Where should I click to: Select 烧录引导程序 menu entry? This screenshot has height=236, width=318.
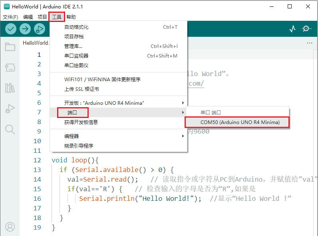(118, 146)
